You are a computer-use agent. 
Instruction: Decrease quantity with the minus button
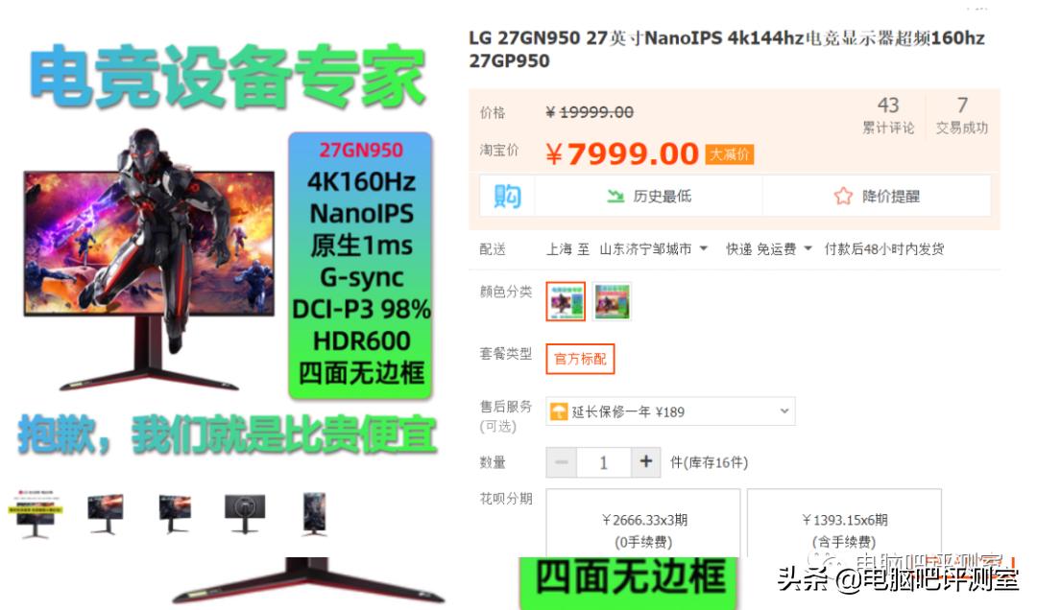(562, 461)
